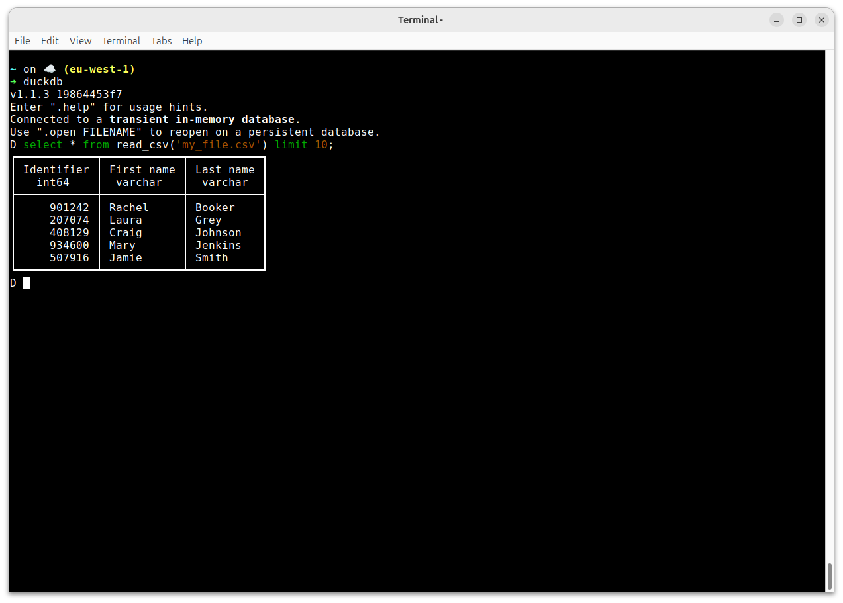Click the identifier 901242 cell
843x603 pixels.
click(70, 207)
